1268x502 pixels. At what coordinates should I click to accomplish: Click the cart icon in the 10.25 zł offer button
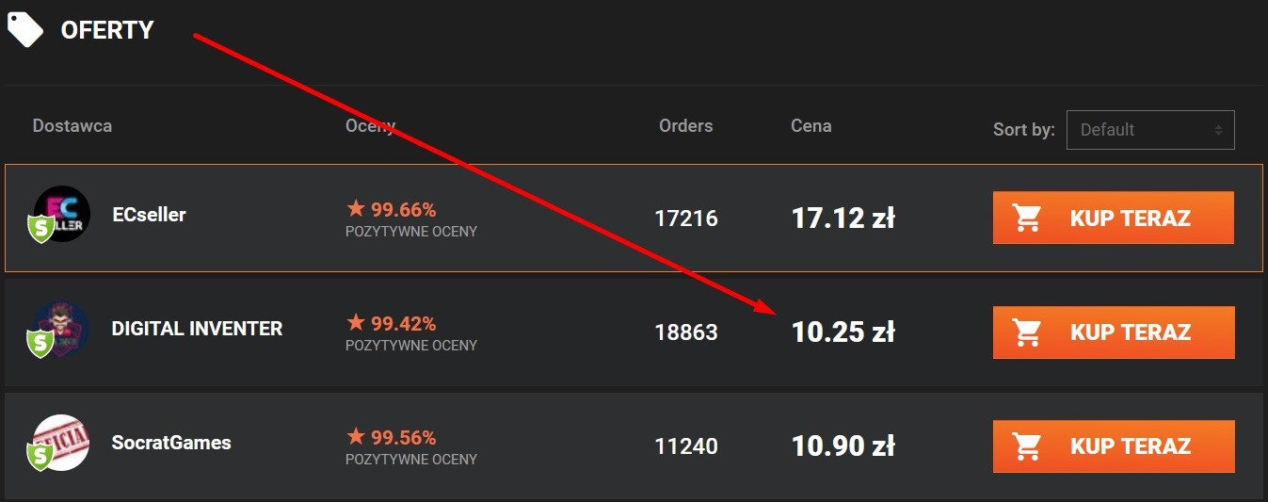[x=1027, y=332]
